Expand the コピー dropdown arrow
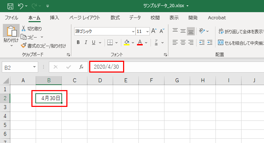 click(42, 37)
